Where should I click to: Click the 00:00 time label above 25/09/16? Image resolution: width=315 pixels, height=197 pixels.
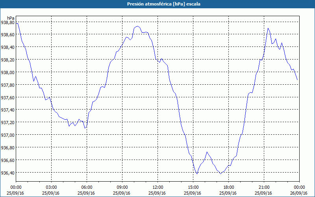coord(16,188)
